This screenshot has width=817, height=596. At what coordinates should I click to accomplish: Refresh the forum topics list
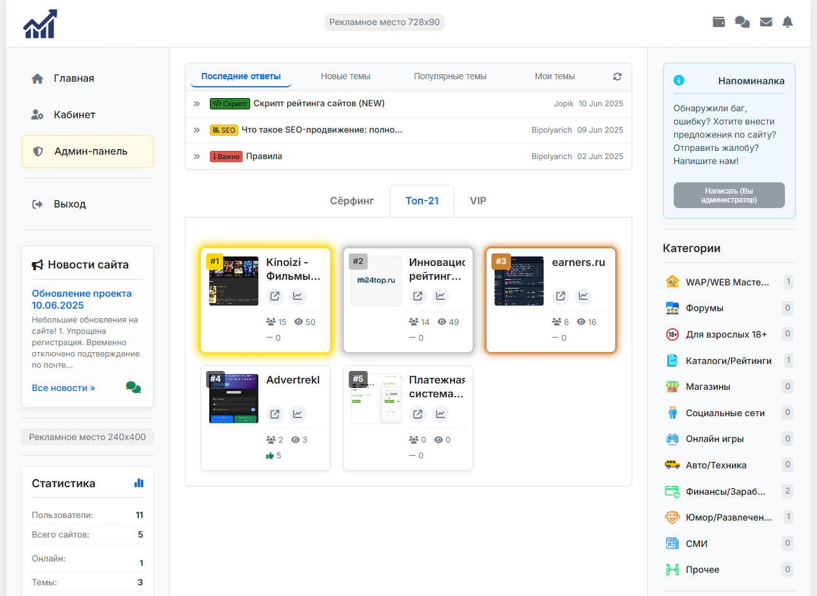point(617,77)
